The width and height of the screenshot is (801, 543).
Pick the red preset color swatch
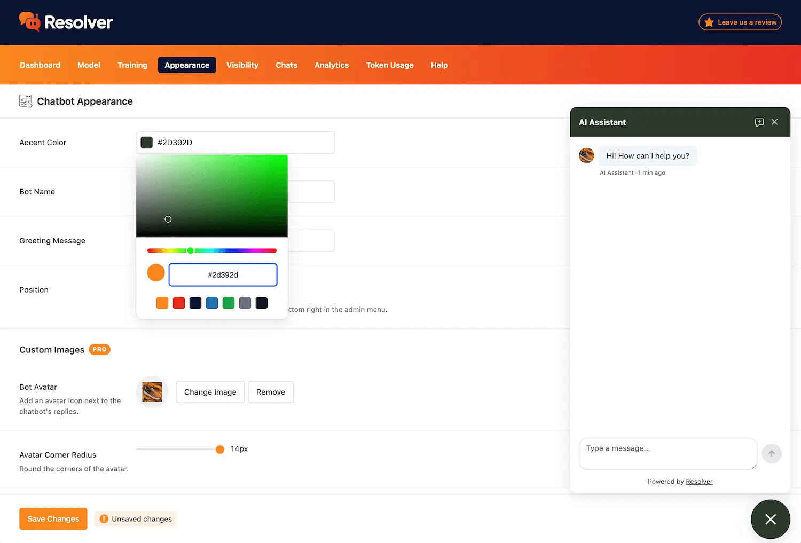click(x=179, y=303)
